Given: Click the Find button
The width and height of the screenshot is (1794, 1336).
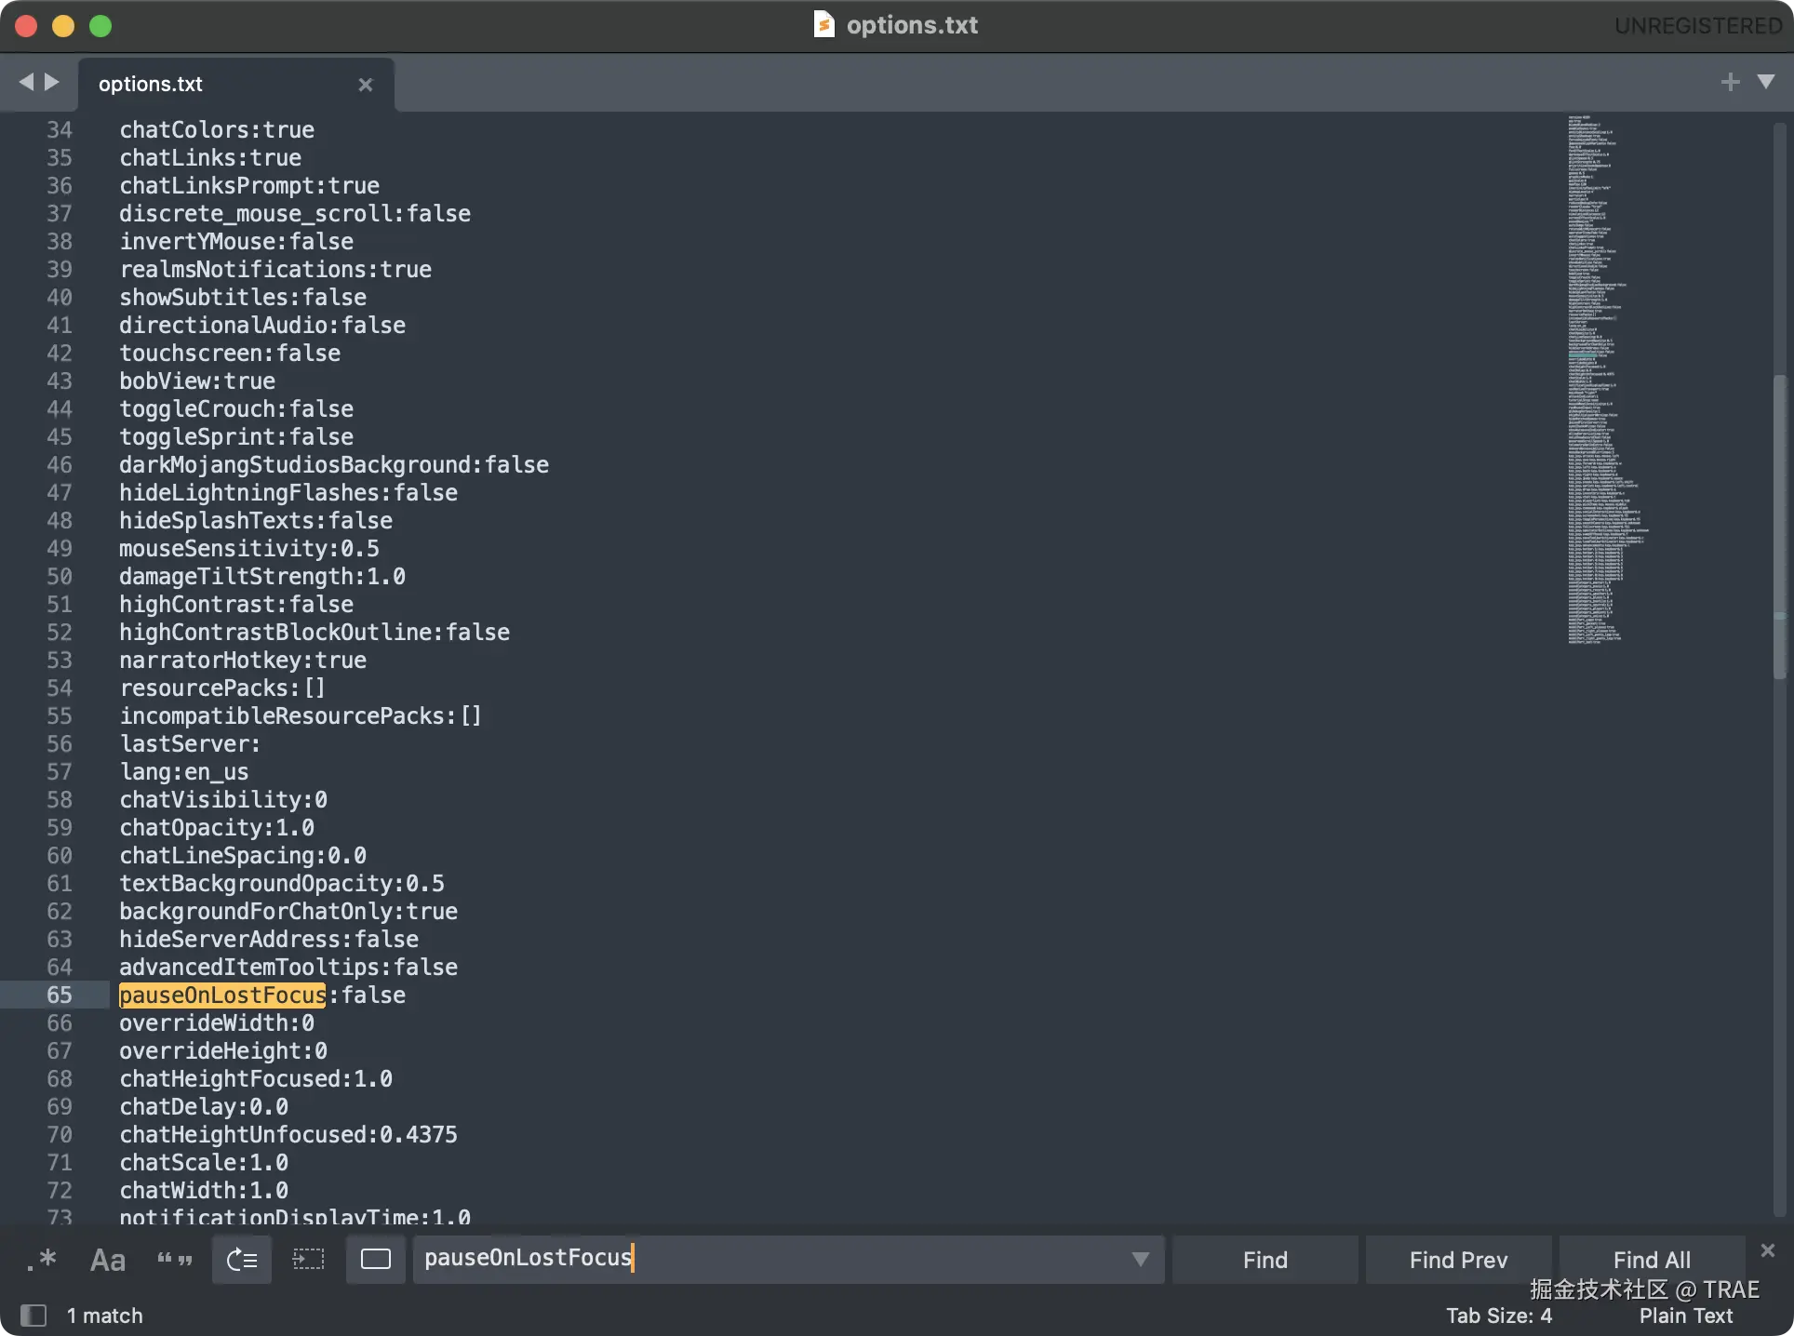Looking at the screenshot, I should coord(1265,1260).
